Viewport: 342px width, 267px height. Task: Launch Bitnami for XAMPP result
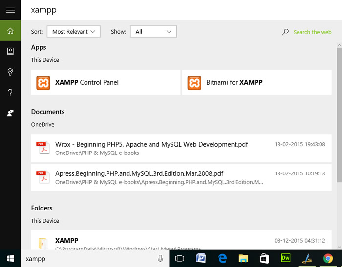[x=257, y=83]
